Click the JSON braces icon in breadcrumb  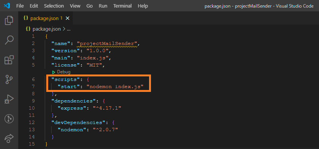(x=28, y=29)
